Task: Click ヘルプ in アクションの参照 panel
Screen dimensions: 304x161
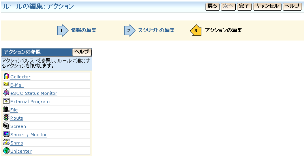Action: (82, 52)
